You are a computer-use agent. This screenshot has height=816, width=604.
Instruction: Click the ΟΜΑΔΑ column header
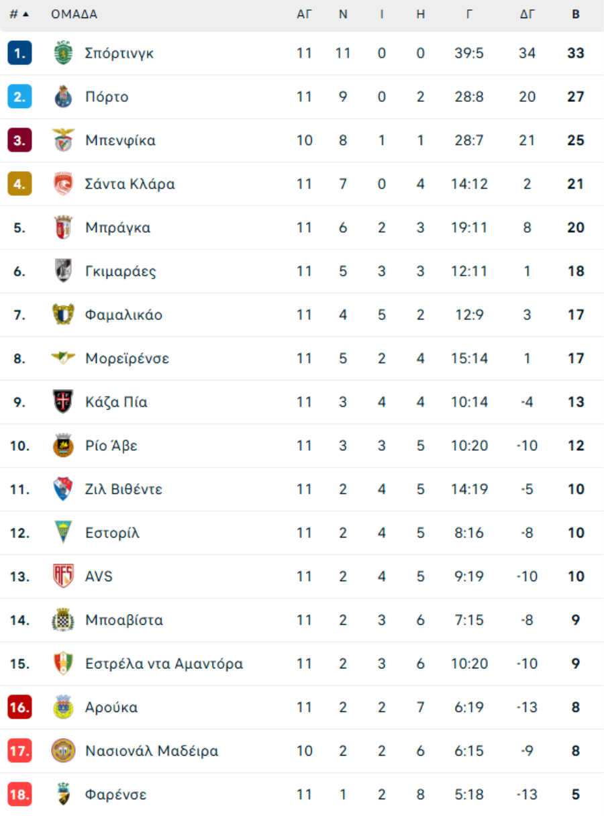74,14
